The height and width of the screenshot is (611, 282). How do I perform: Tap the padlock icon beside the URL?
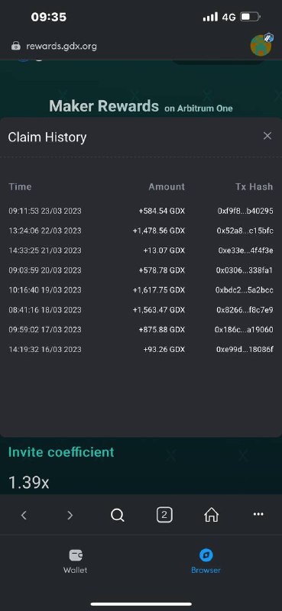(x=15, y=46)
